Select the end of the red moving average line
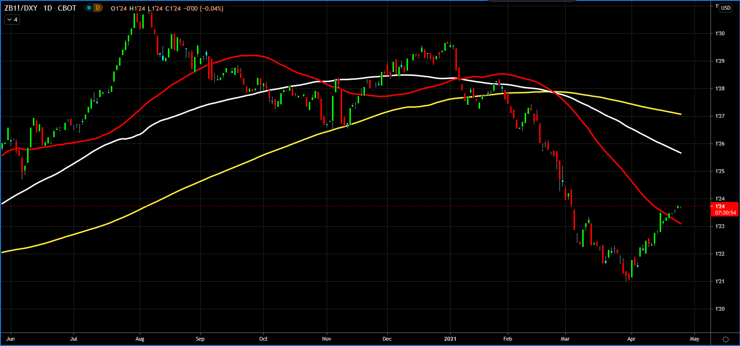Viewport: 740px width, 346px height. (680, 223)
